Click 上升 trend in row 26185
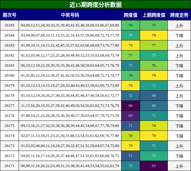191x171 pixels. [x=179, y=26]
